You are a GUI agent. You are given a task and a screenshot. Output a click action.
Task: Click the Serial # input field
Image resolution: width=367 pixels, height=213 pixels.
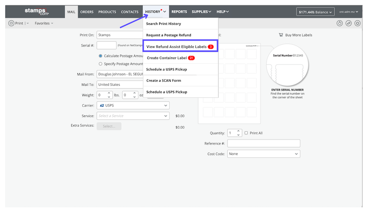coord(106,45)
